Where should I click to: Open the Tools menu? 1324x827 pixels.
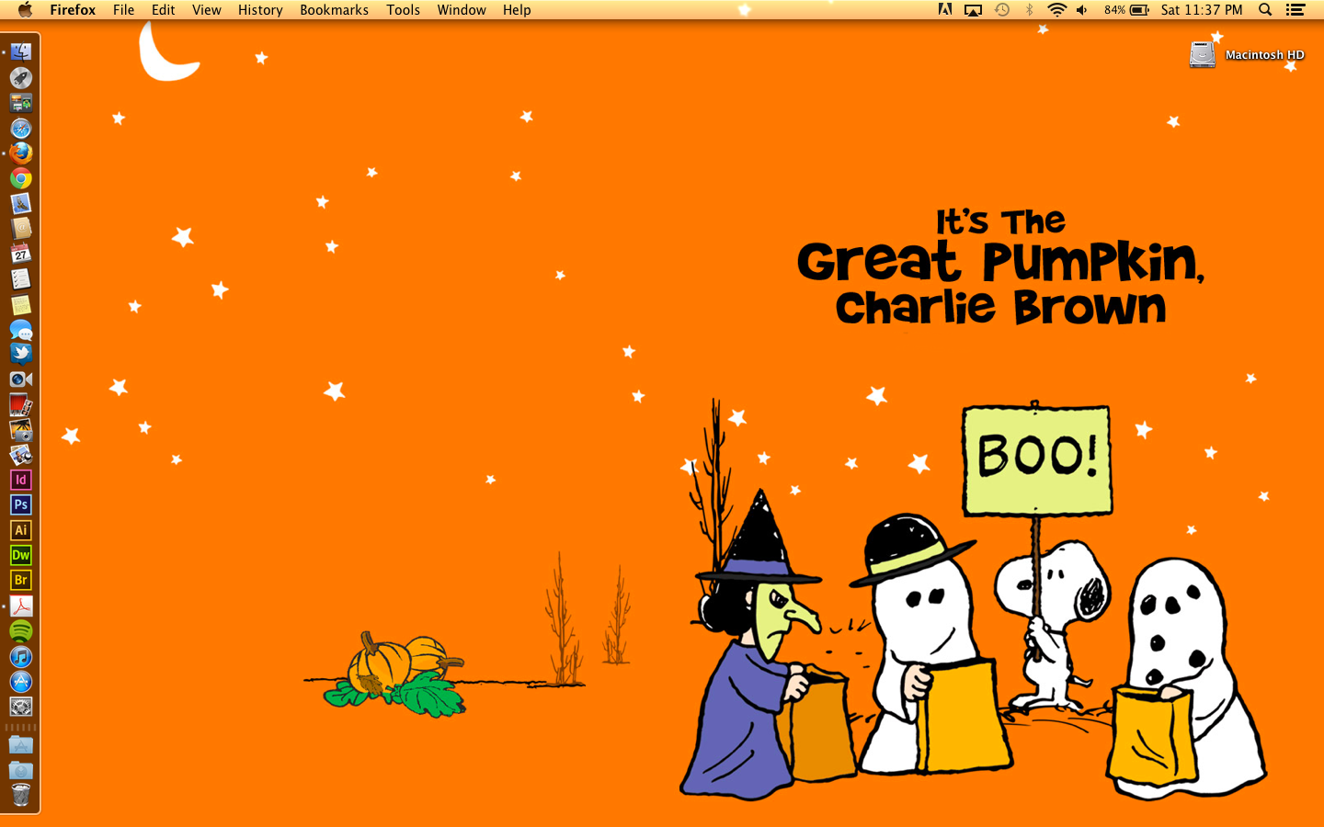tap(403, 10)
